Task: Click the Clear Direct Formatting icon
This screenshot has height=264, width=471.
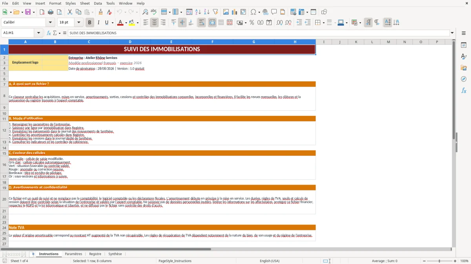Action: pos(110,12)
